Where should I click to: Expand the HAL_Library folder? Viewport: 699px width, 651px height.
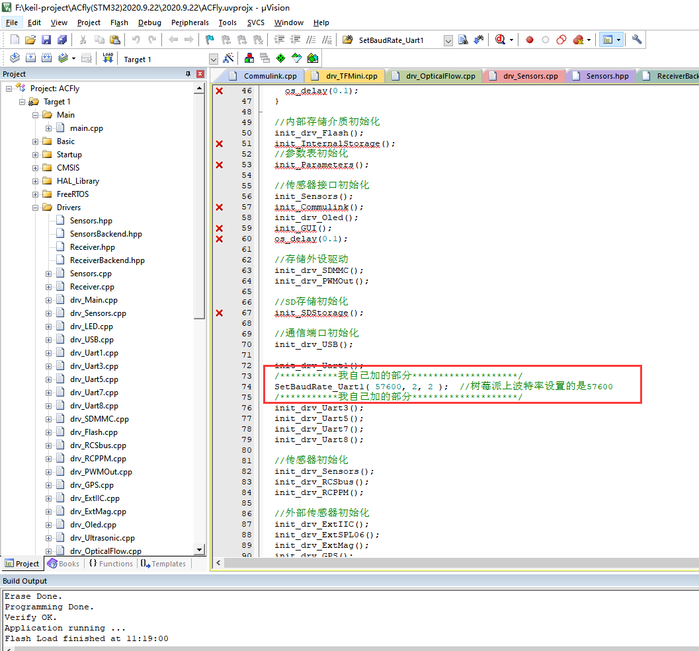[35, 181]
